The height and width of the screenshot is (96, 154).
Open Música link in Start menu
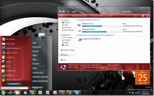(35, 56)
